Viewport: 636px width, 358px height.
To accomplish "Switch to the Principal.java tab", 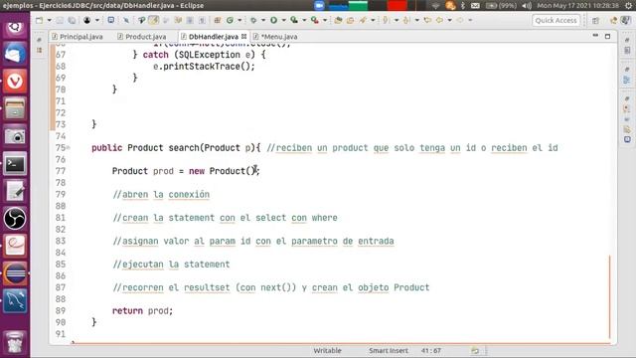I will click(78, 37).
